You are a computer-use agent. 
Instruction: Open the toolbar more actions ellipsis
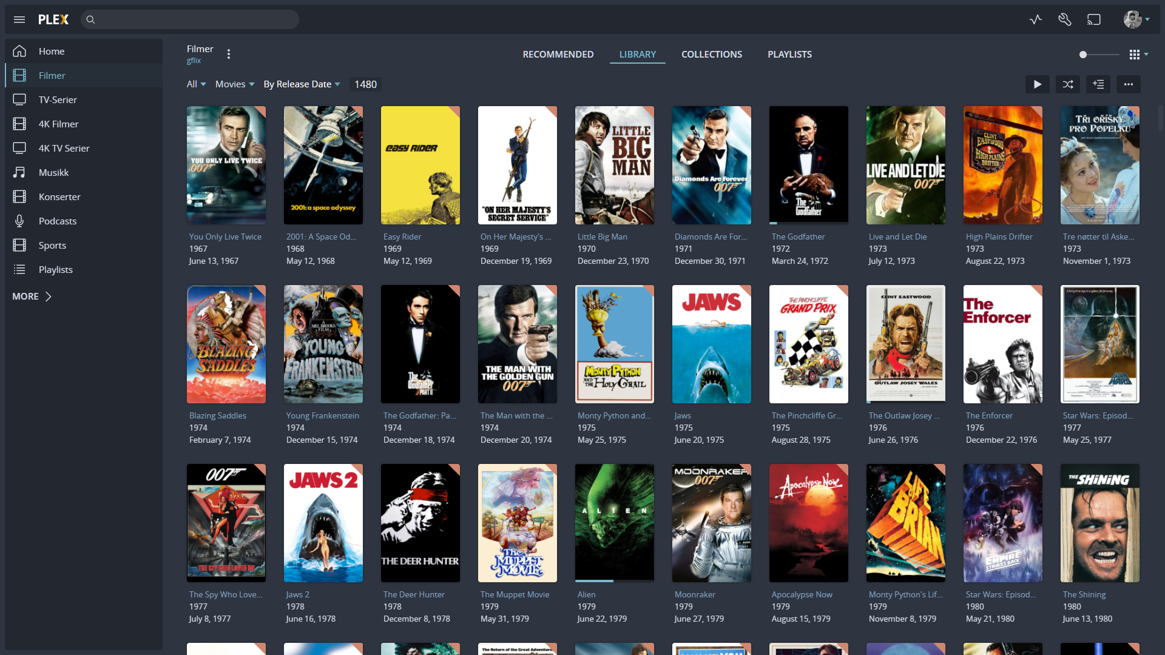pos(1129,84)
